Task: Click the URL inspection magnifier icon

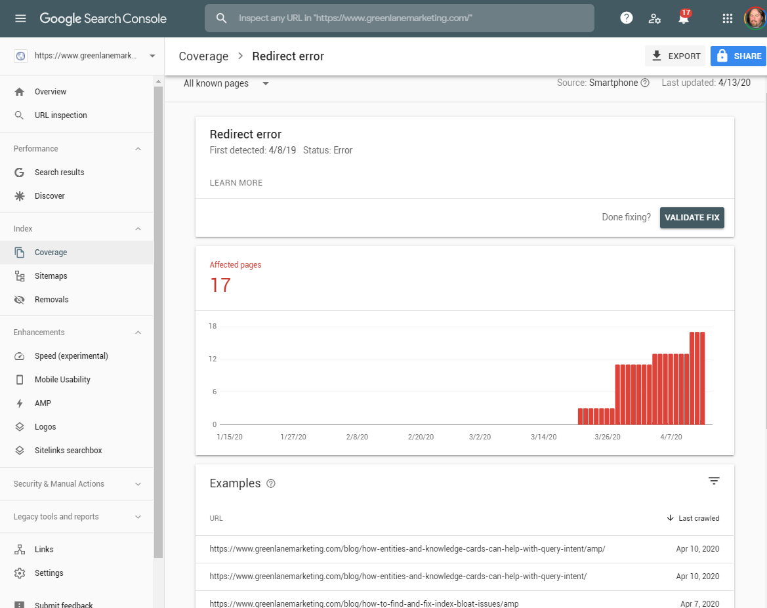Action: coord(19,115)
